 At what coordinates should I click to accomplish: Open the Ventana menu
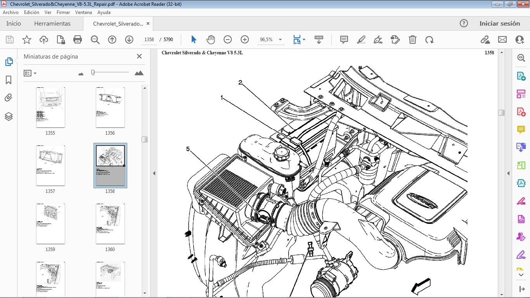tap(83, 12)
